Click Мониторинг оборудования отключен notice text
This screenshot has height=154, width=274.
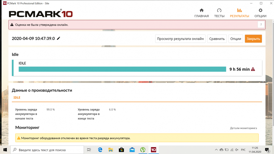tap(76, 138)
